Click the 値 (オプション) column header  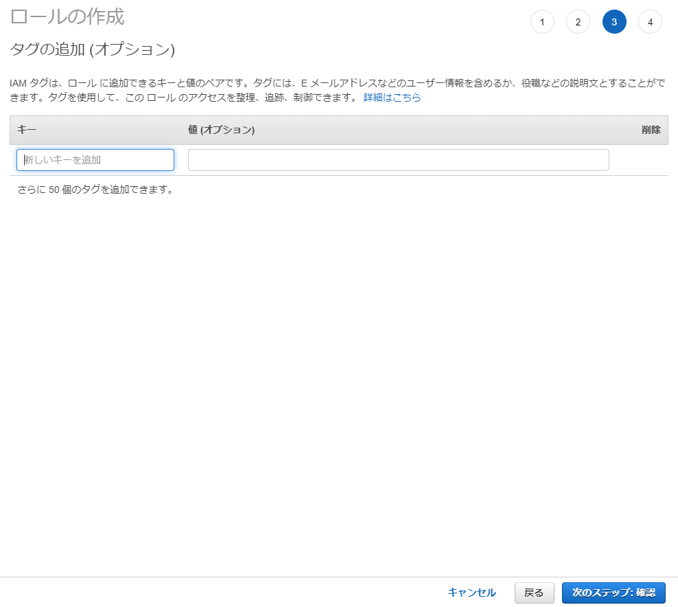222,129
